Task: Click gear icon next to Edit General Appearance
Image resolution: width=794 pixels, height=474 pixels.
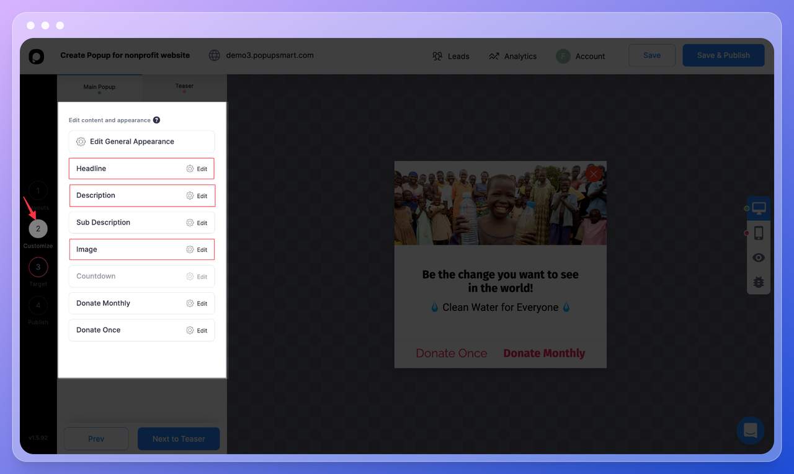Action: click(81, 141)
